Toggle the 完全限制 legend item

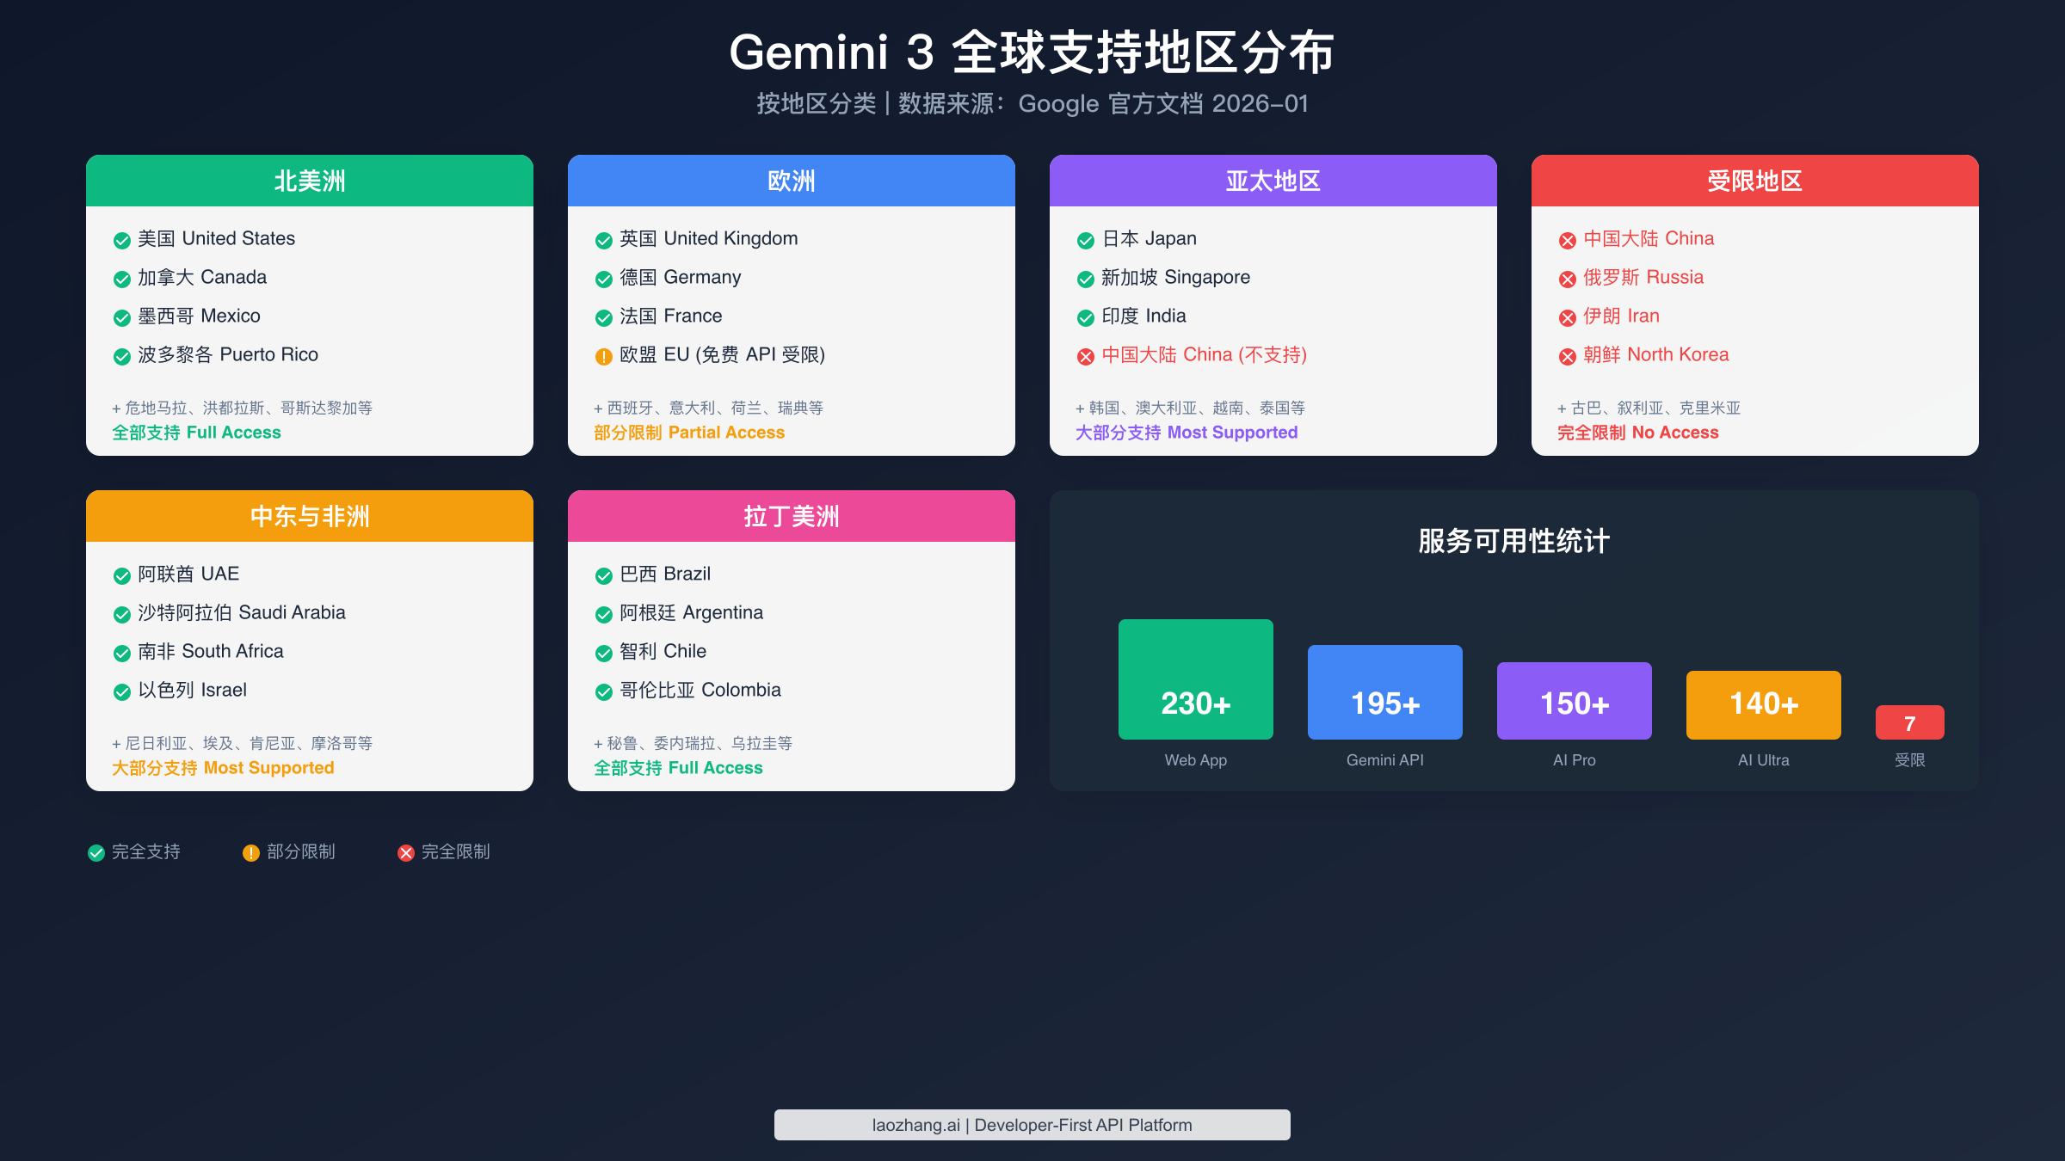pyautogui.click(x=444, y=852)
